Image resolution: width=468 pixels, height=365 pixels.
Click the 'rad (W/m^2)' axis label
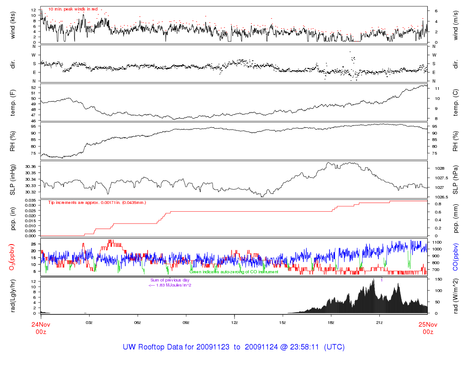pyautogui.click(x=455, y=296)
